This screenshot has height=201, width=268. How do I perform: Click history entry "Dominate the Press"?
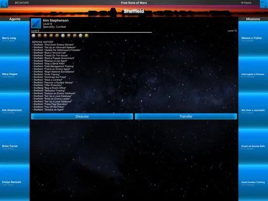(x=49, y=77)
